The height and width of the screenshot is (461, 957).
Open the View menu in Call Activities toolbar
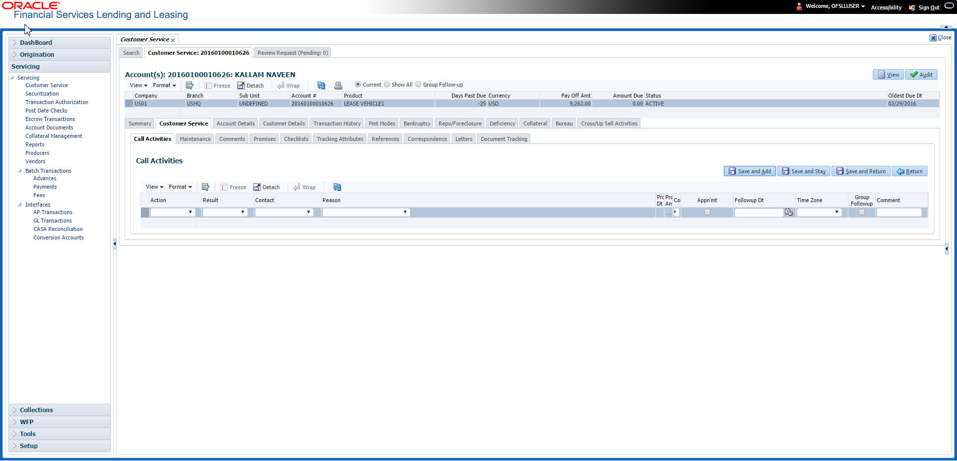pos(155,187)
